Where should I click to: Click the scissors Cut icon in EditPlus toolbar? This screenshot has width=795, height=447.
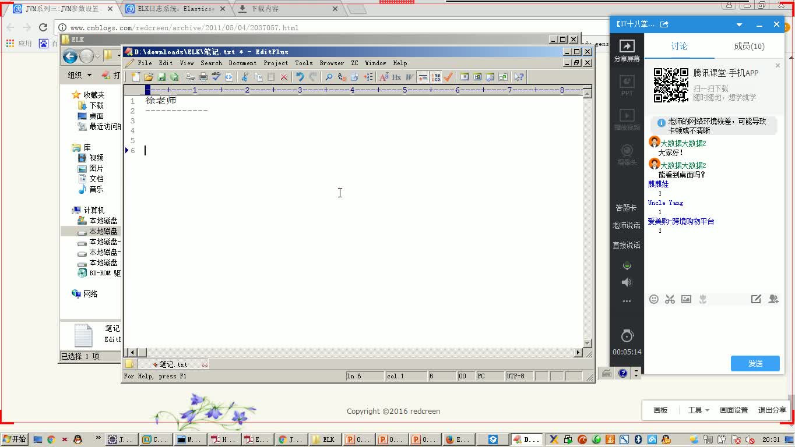click(245, 77)
